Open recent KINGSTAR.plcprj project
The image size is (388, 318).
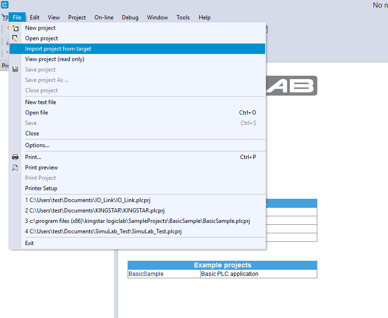95,211
